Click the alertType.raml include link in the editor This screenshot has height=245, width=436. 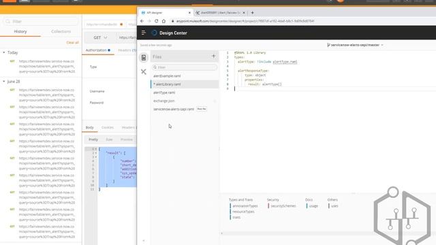(285, 62)
